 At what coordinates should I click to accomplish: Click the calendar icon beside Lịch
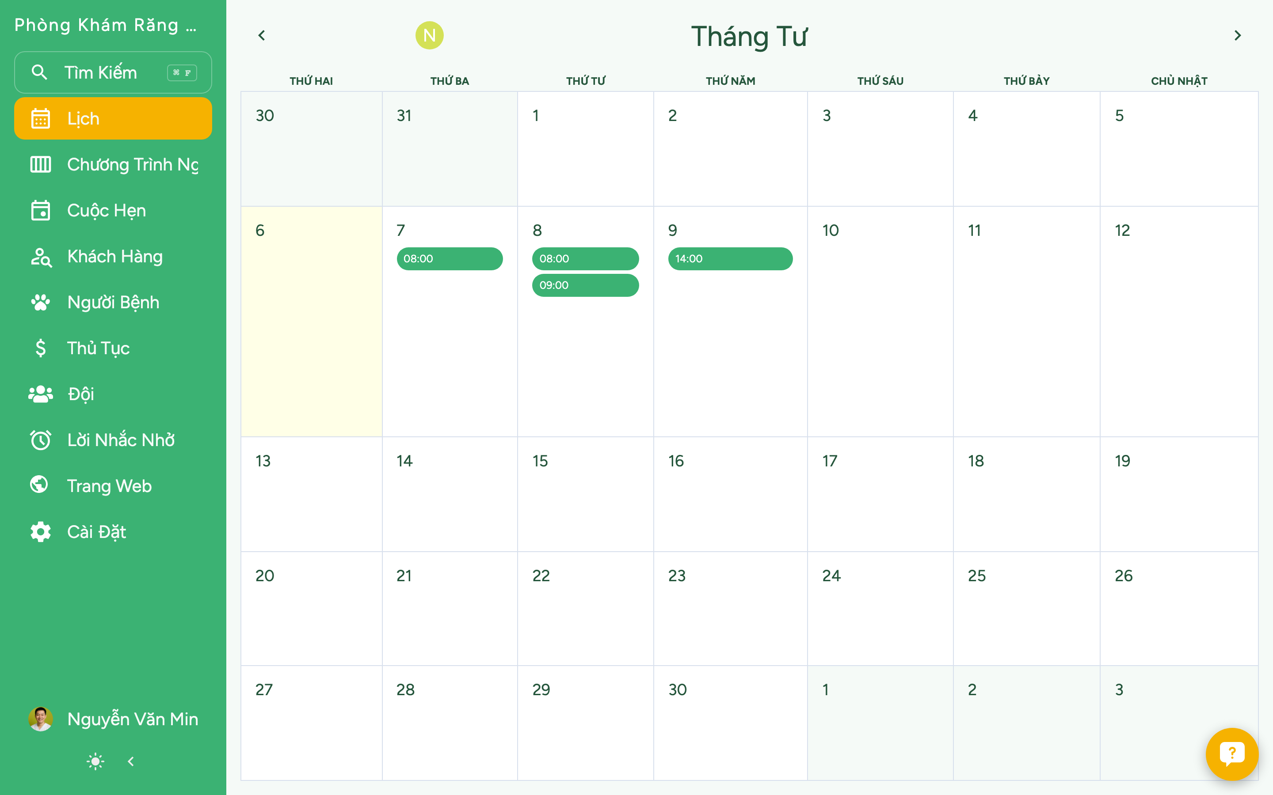41,119
